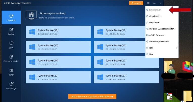
Task: Open the System Backup(13) card
Action: tap(126, 62)
